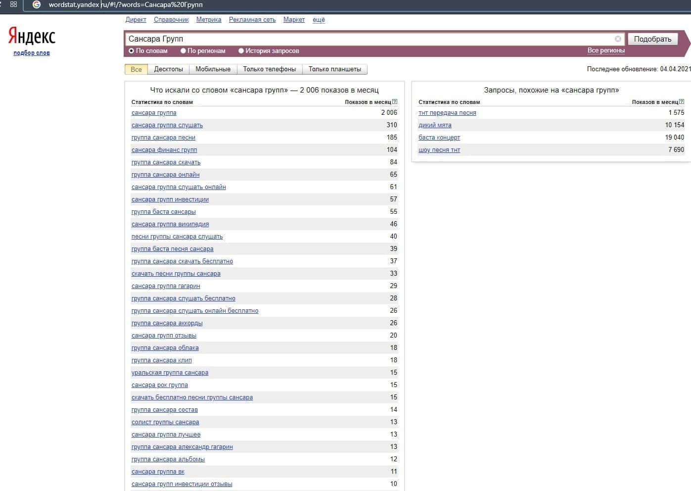
Task: Open keyword 'группа сансара слушать бесплатно'
Action: coord(184,298)
